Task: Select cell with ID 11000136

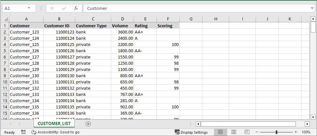Action: 59,113
